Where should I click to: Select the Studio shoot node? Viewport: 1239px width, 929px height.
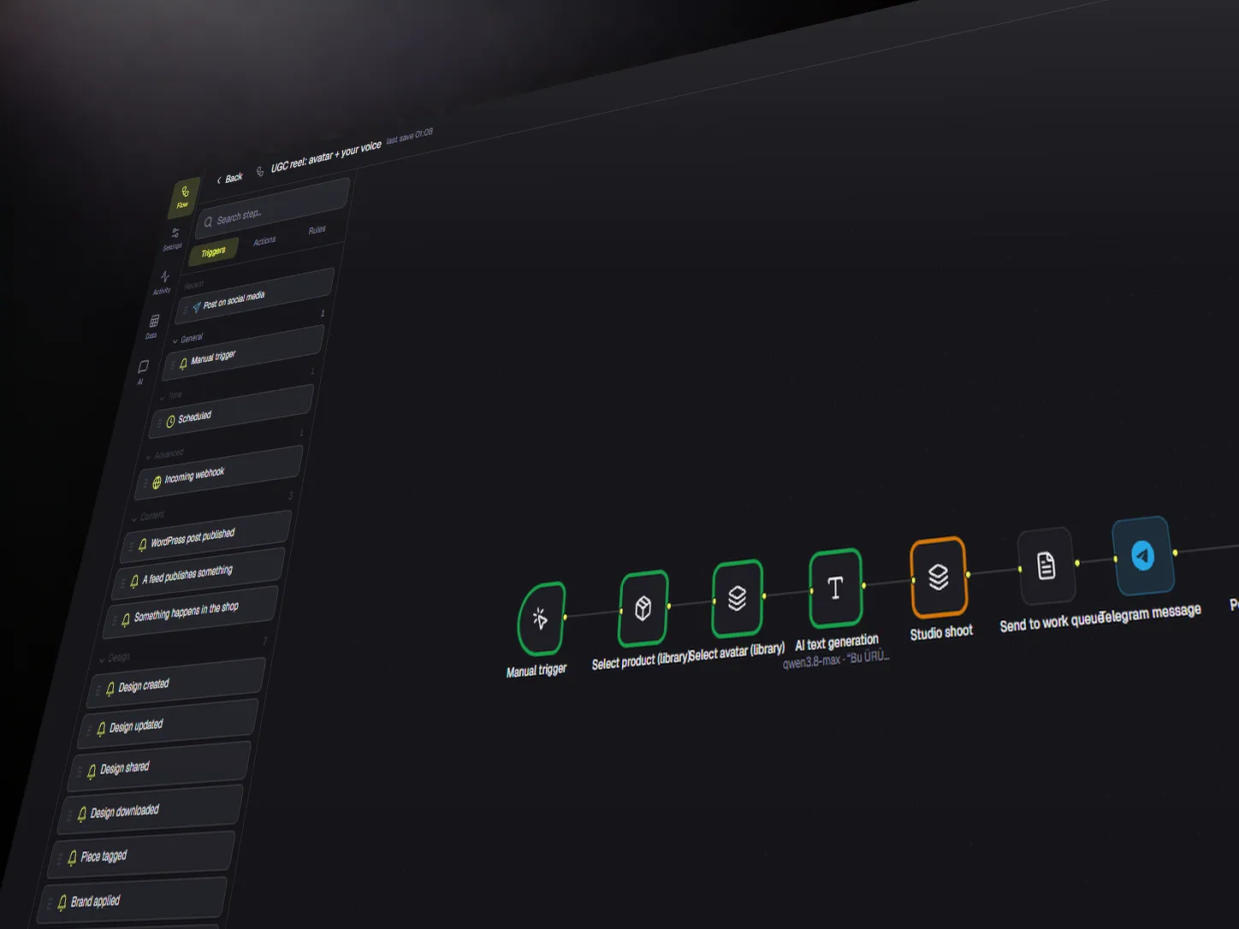[939, 577]
